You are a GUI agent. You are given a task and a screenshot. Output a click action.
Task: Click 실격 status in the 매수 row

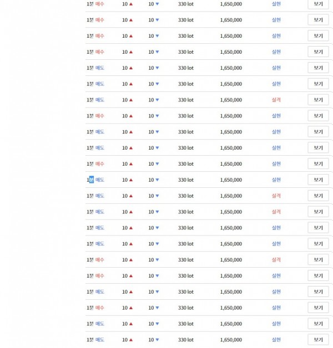[x=276, y=259]
